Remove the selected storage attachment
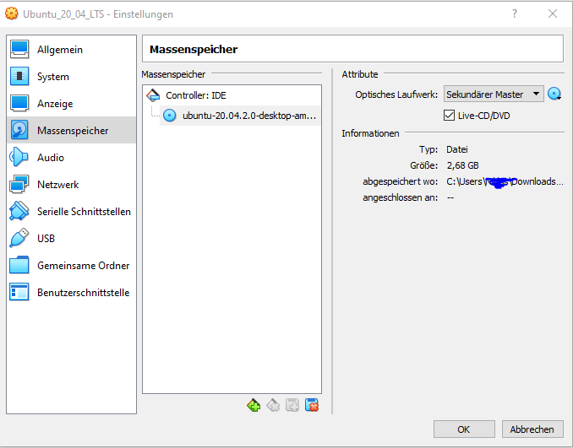The image size is (573, 448). click(x=312, y=405)
